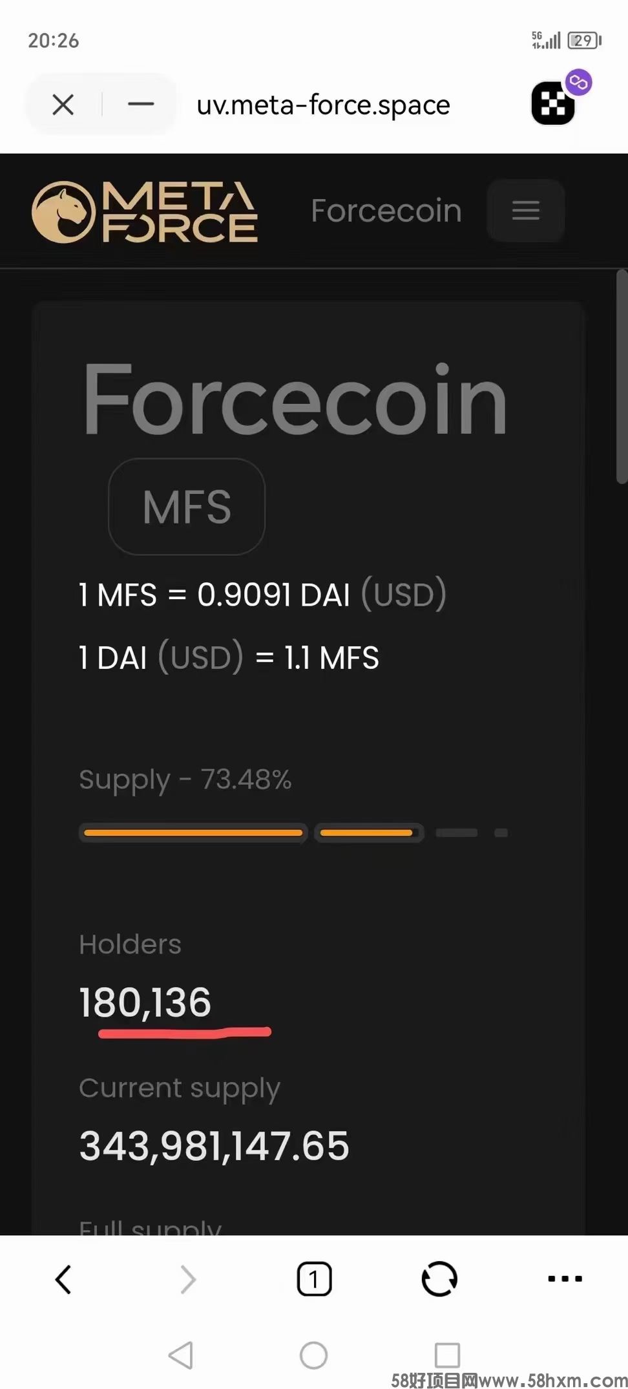Minimize the browser using the dash icon
The height and width of the screenshot is (1389, 628).
(141, 103)
